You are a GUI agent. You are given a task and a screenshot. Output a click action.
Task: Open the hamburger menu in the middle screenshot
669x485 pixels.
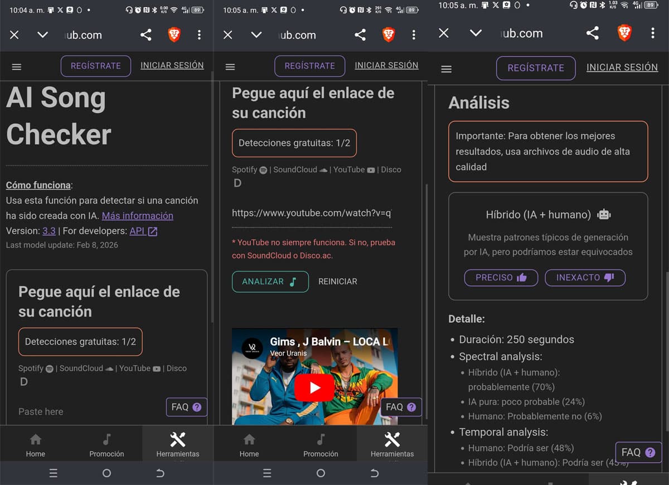(x=230, y=66)
